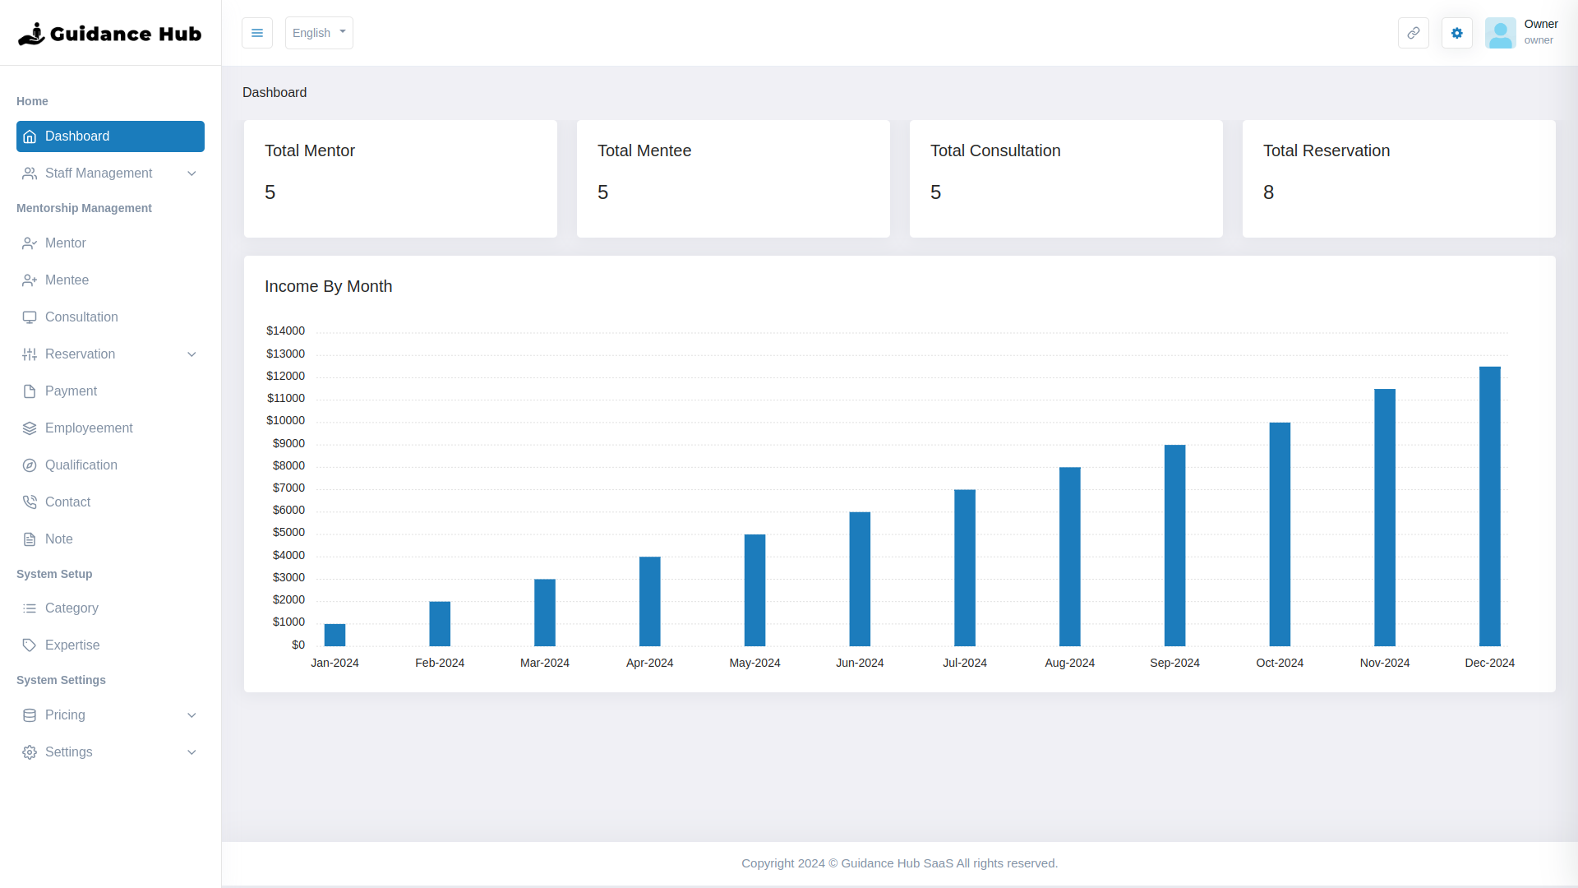The image size is (1578, 888).
Task: Click the Payment file icon
Action: (x=30, y=391)
